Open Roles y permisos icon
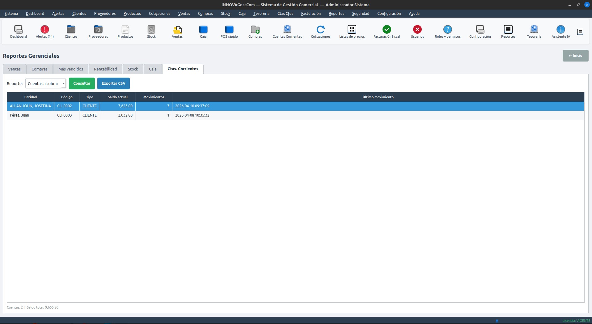Viewport: 592px width, 324px height. (x=447, y=32)
